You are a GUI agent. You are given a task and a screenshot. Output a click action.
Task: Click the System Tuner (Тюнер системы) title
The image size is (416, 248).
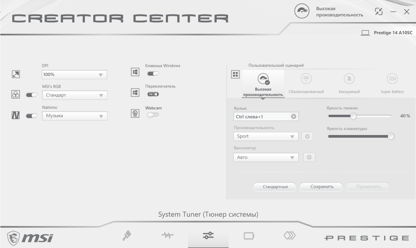pos(208,214)
